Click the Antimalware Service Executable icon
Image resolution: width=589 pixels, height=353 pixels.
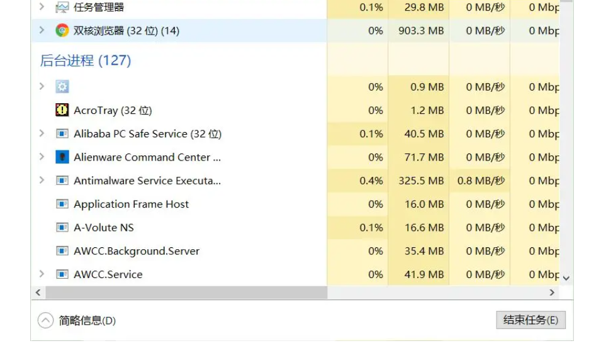(62, 181)
